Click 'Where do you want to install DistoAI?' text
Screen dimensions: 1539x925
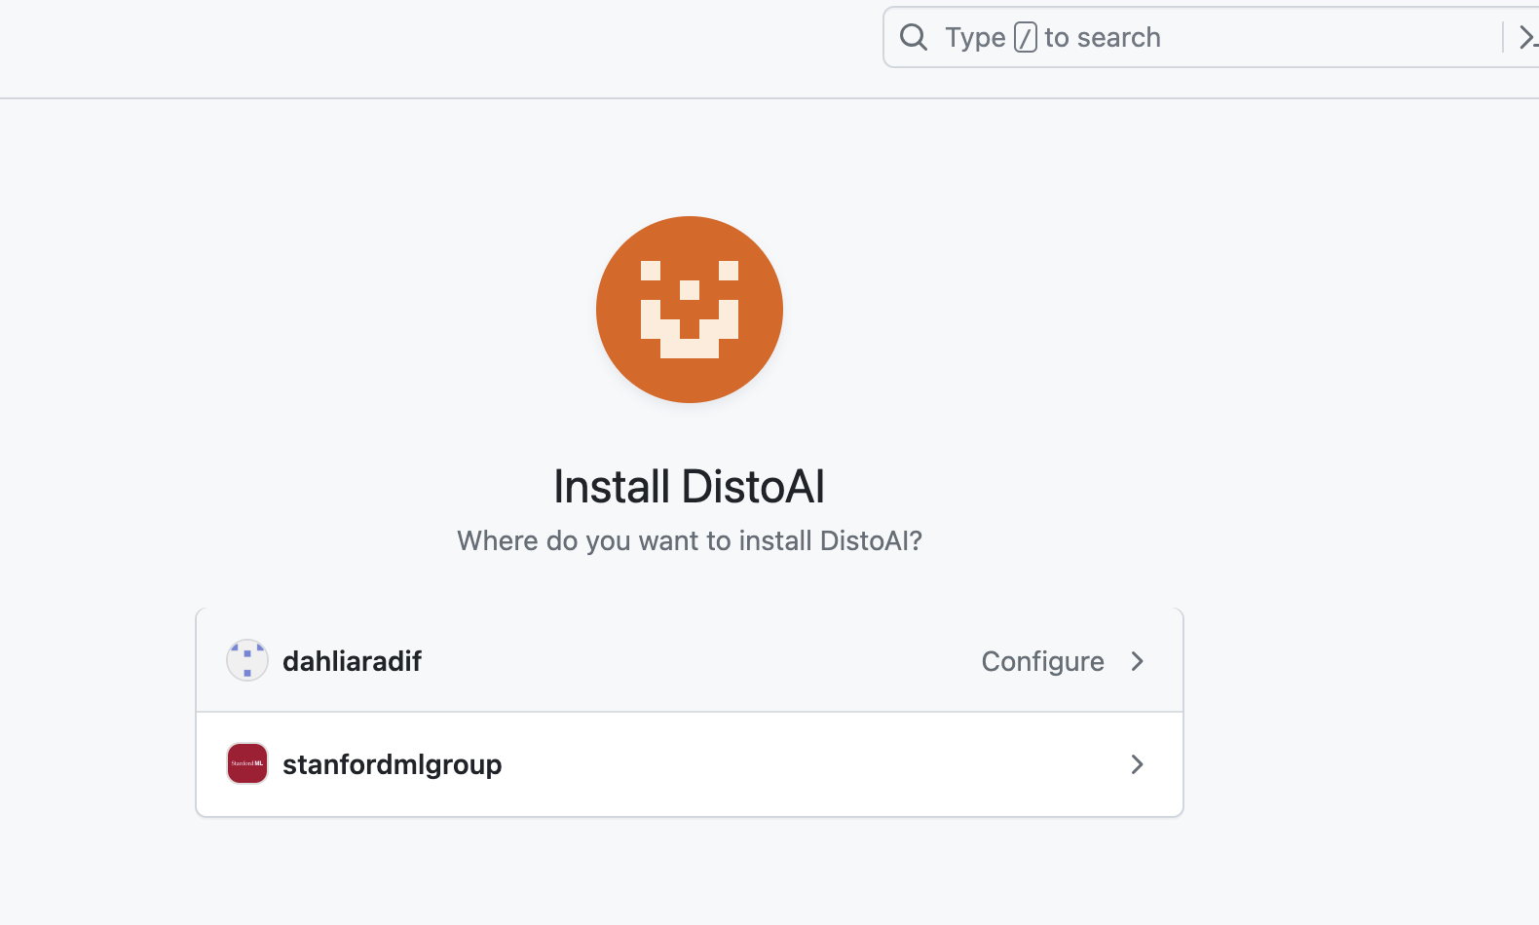(690, 540)
